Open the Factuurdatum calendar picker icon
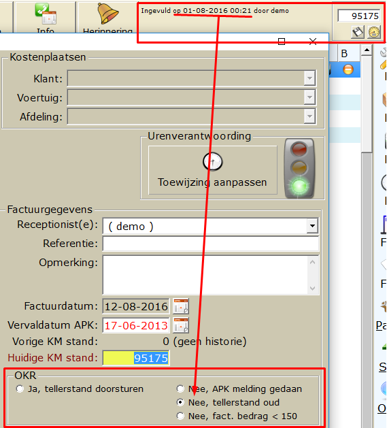387x428 pixels. (181, 306)
